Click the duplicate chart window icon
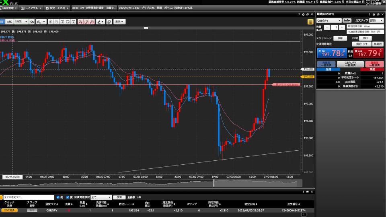386x217 pixels. (x=109, y=22)
